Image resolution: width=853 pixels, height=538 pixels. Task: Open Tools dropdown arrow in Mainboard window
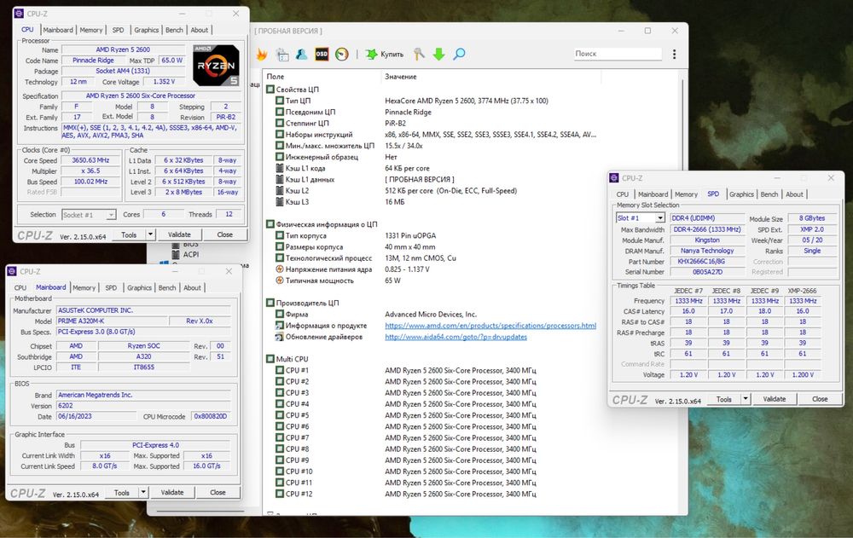coord(143,493)
